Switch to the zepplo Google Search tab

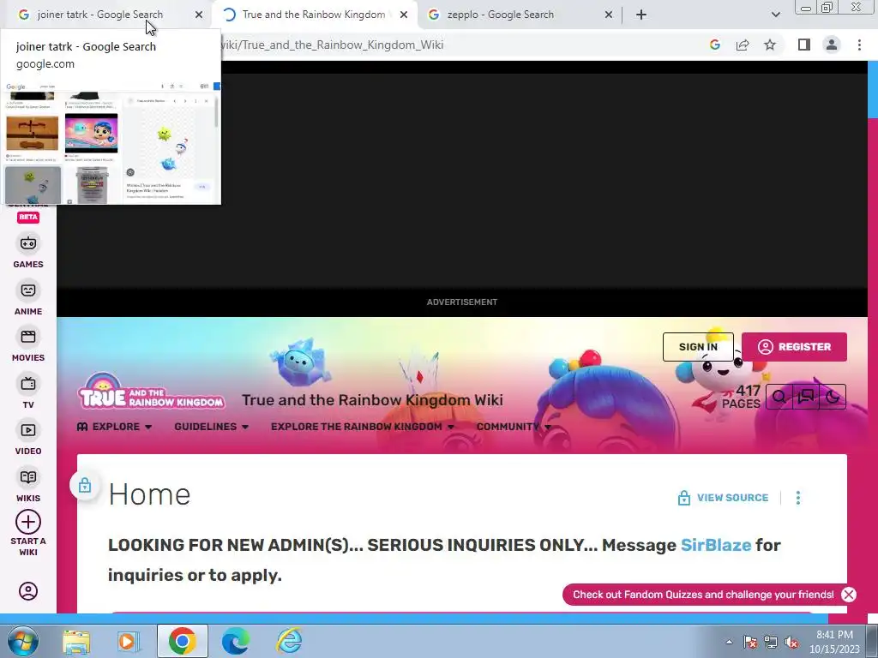500,15
